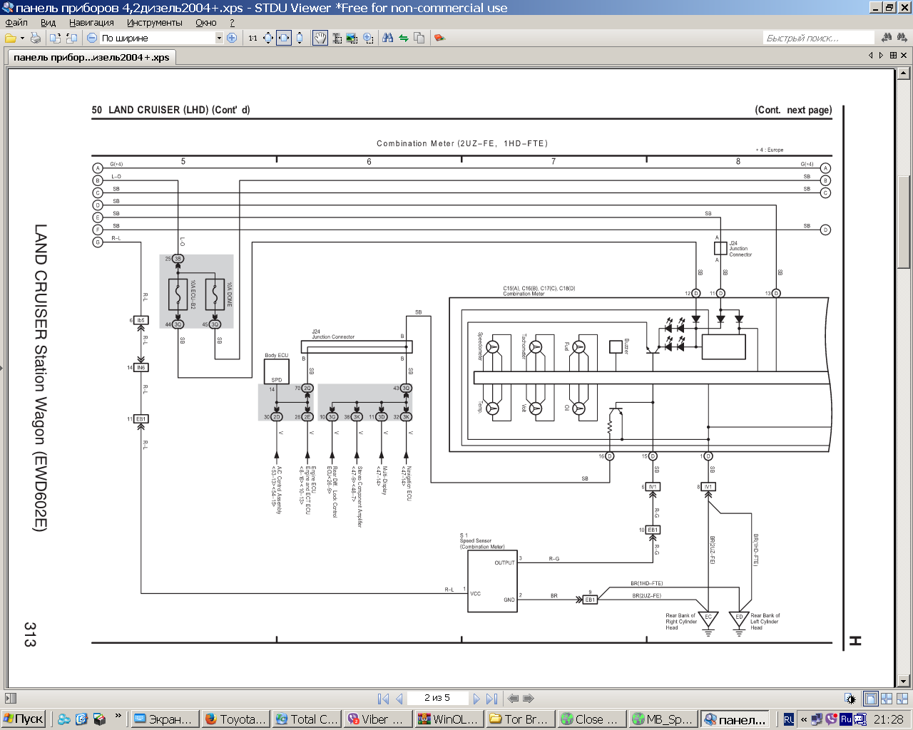Viewport: 913px width, 730px height.
Task: Toggle the Fit width icon
Action: (x=284, y=38)
